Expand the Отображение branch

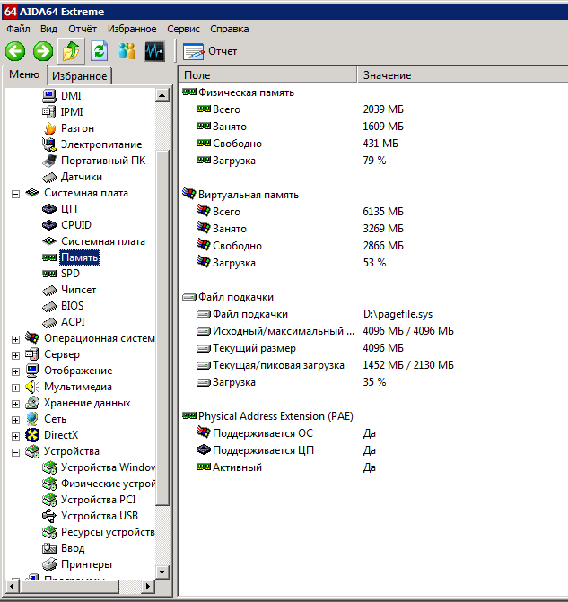coord(15,371)
